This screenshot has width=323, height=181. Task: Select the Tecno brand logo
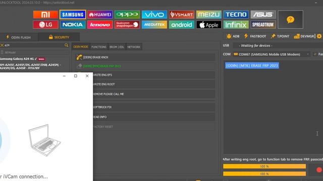236,15
